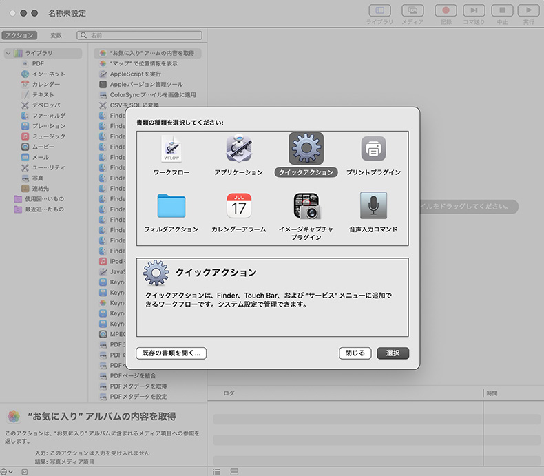This screenshot has width=544, height=476.
Task: Select the 写真 library category
Action: coord(32,178)
